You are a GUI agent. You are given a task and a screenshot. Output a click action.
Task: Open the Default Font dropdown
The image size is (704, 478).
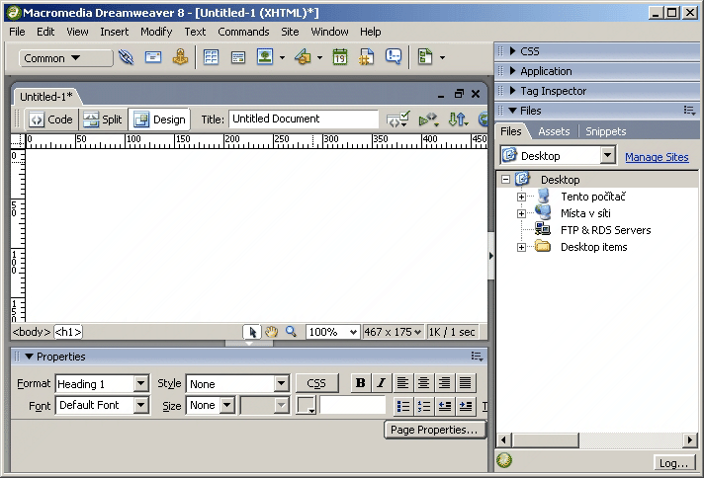(141, 405)
